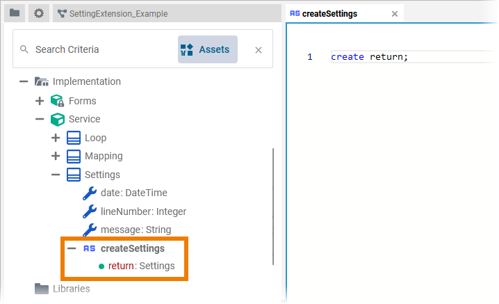Image resolution: width=499 pixels, height=304 pixels.
Task: Close the createSettings editor tab
Action: tap(395, 13)
